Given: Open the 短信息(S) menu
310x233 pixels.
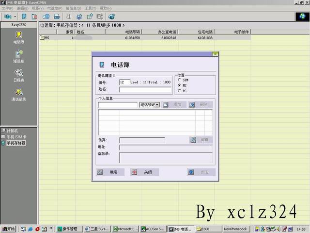Looking at the screenshot, I should (x=73, y=8).
